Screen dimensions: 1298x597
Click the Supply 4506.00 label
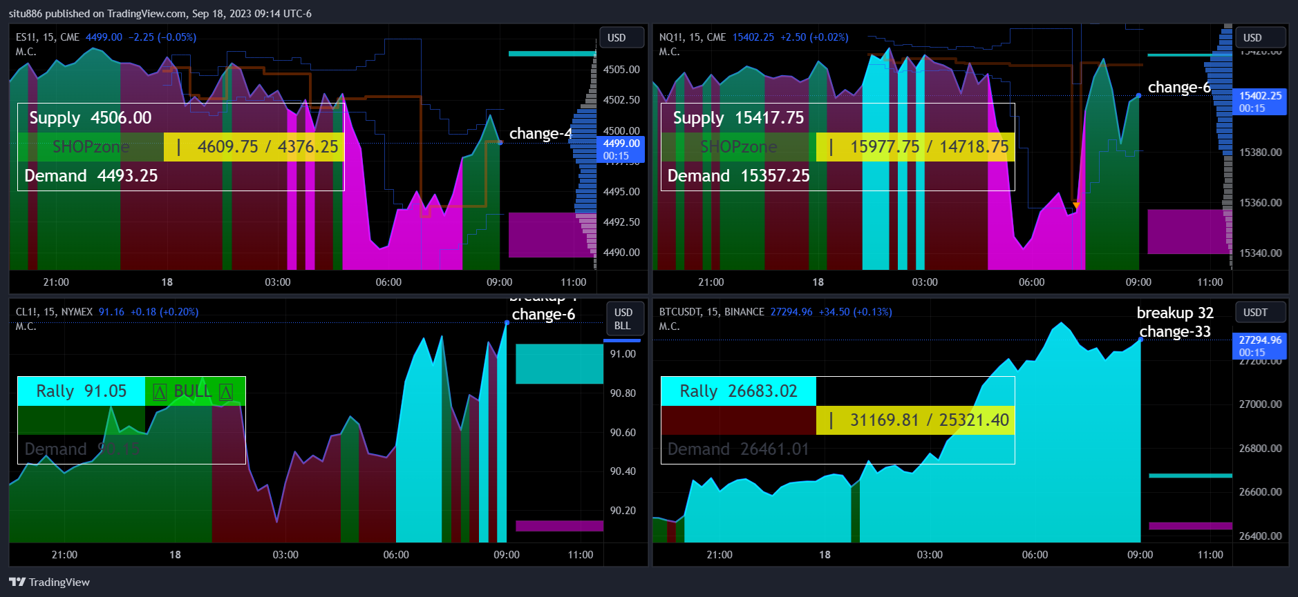(91, 118)
